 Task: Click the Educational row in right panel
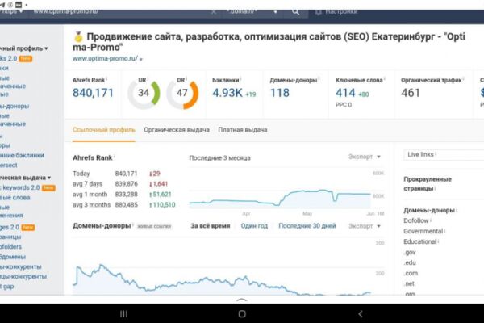point(420,241)
